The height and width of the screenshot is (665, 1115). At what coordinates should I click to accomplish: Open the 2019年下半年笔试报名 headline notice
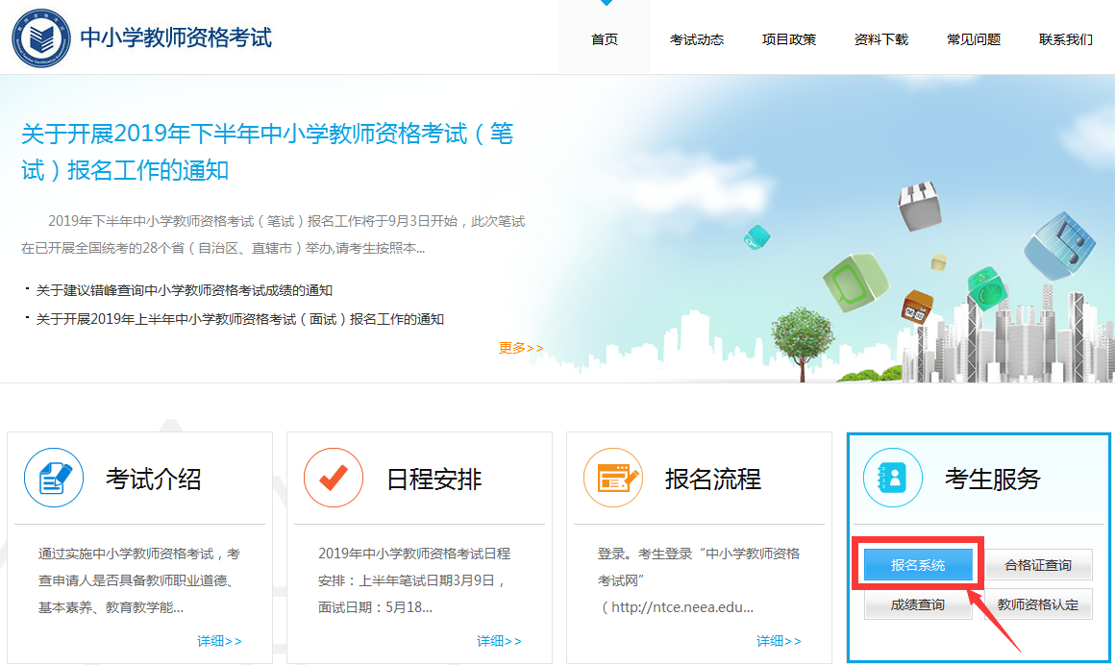[267, 152]
